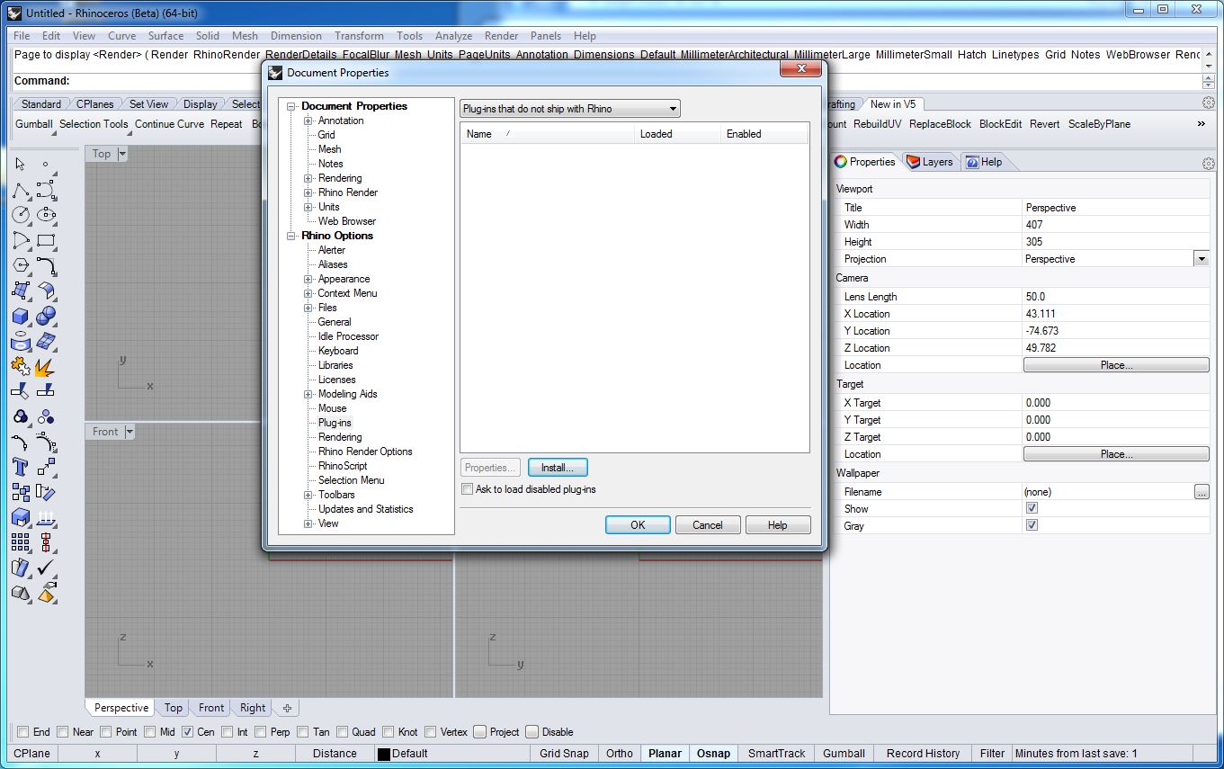The width and height of the screenshot is (1224, 769).
Task: Open panel options gear in Properties panel
Action: (1208, 163)
